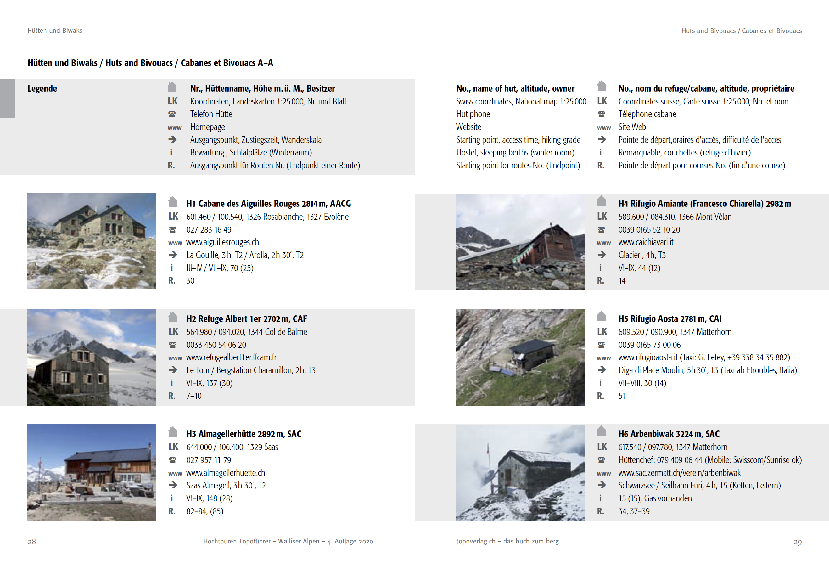This screenshot has height=574, width=829.
Task: Click the arrow icon beside Ausgangspunkt, Zustiegszeit
Action: pyautogui.click(x=172, y=139)
